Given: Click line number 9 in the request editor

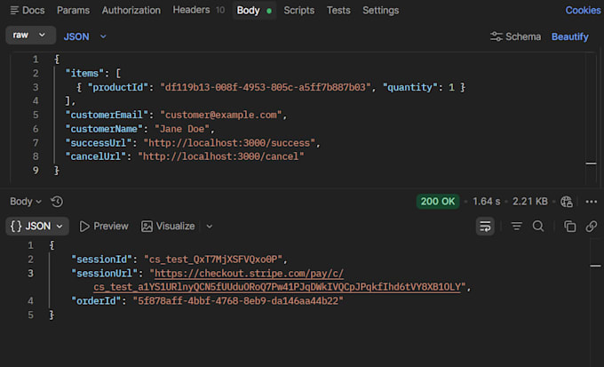Looking at the screenshot, I should (x=36, y=171).
